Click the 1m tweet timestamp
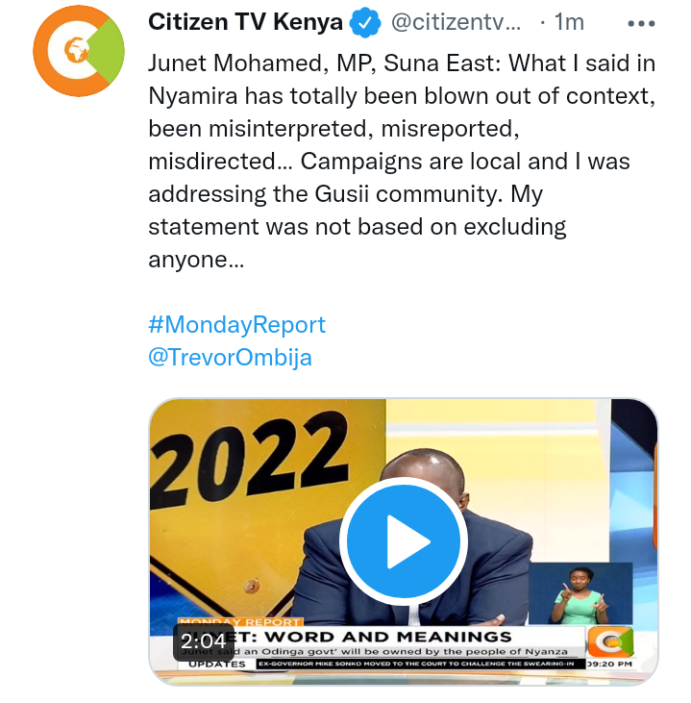 pyautogui.click(x=569, y=22)
